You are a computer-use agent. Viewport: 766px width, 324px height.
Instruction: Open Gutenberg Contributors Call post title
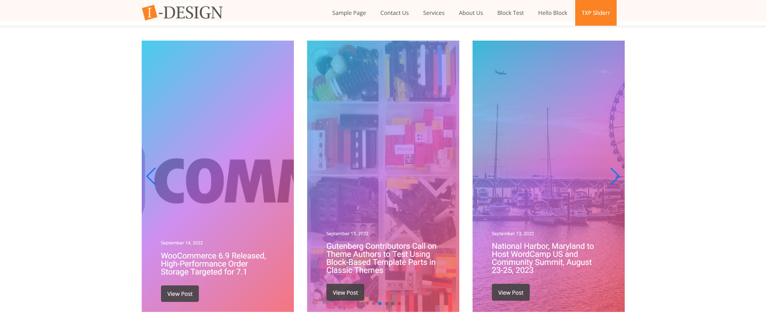(381, 258)
